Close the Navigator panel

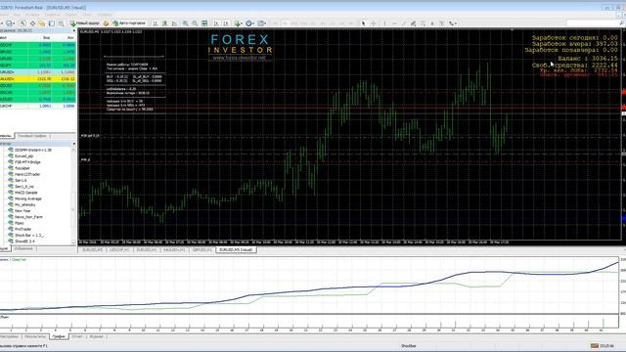(74, 144)
